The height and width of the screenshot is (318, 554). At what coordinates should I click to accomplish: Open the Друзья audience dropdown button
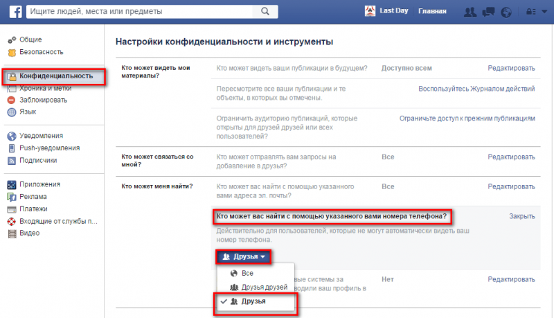pos(244,256)
